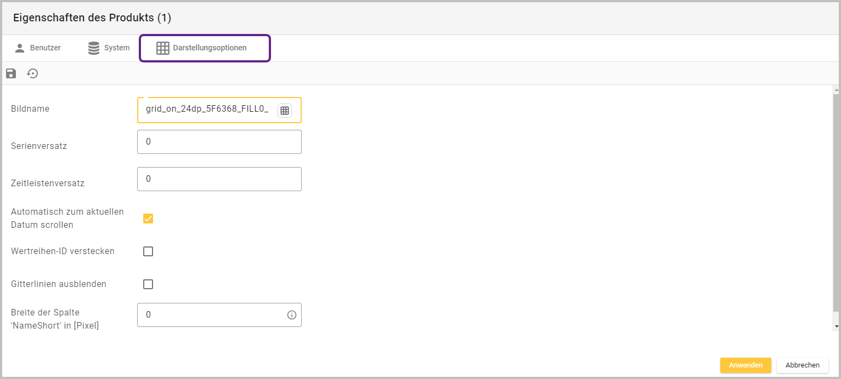Enable Wertreihen-ID verstecken checkbox
Image resolution: width=841 pixels, height=379 pixels.
click(148, 251)
